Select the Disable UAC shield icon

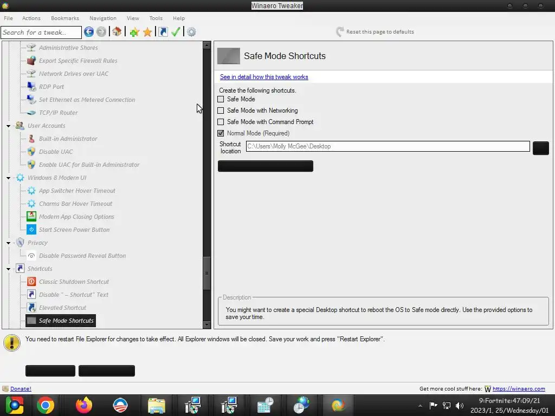pyautogui.click(x=31, y=152)
